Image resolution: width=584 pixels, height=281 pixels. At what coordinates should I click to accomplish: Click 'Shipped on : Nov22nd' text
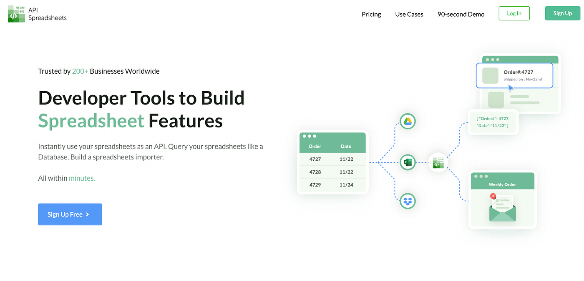pos(523,79)
